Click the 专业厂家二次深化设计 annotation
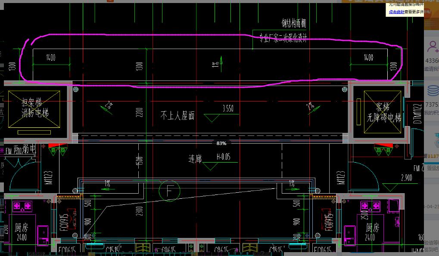Image resolution: width=439 pixels, height=256 pixels. click(283, 38)
